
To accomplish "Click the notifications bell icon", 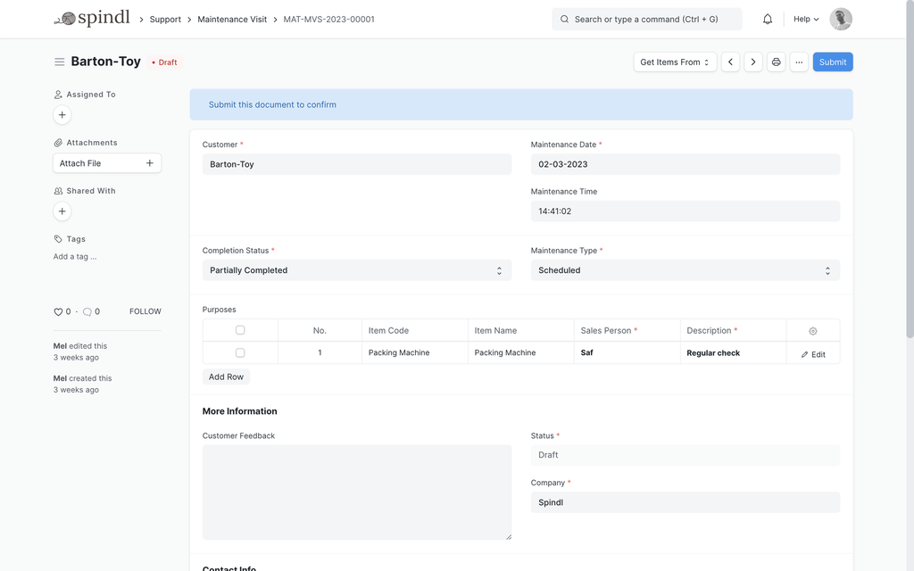I will tap(768, 19).
